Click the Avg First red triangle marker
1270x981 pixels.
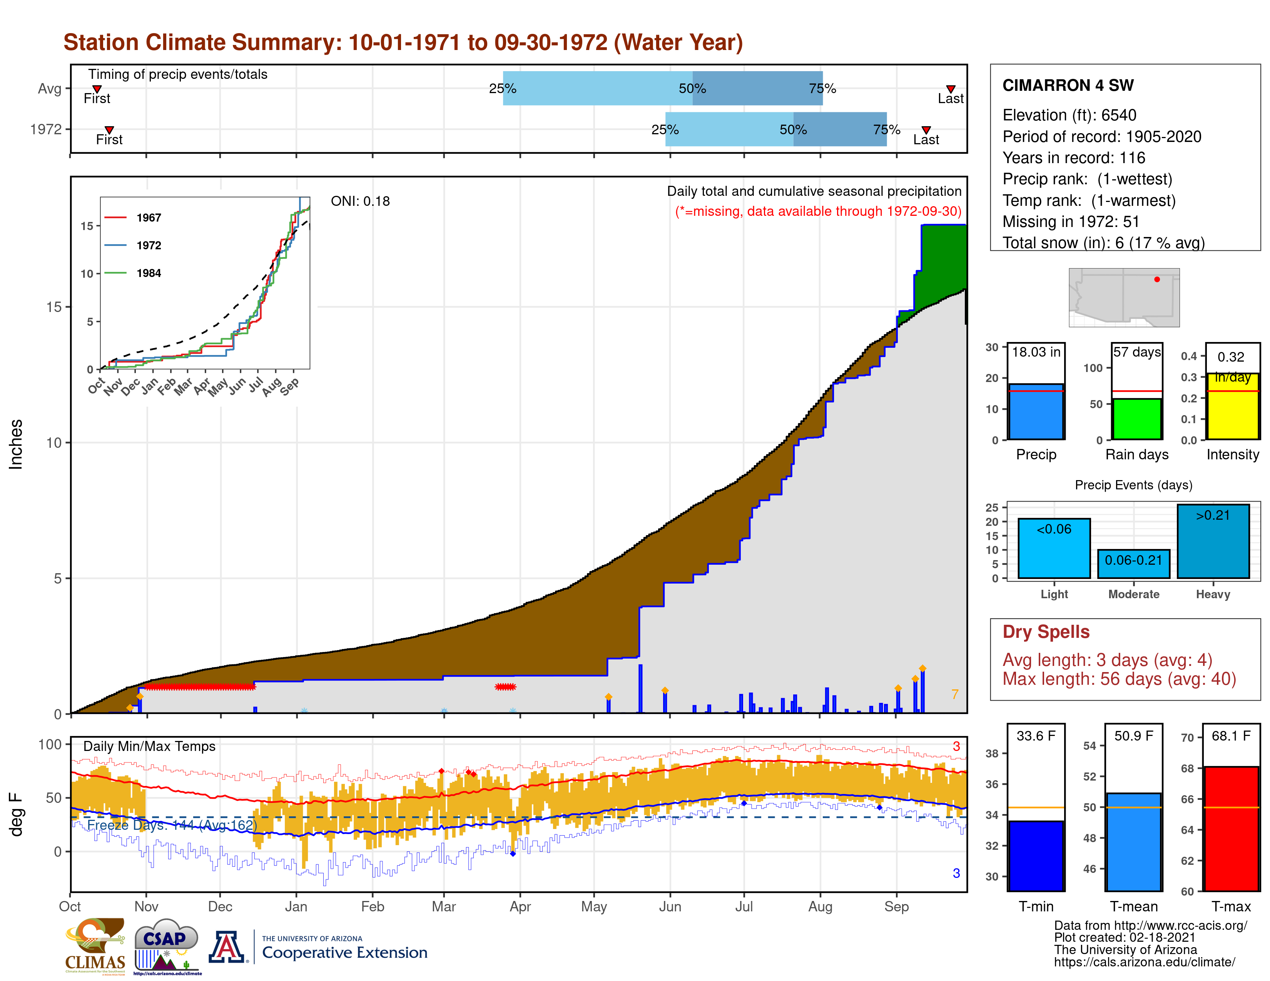click(x=97, y=89)
